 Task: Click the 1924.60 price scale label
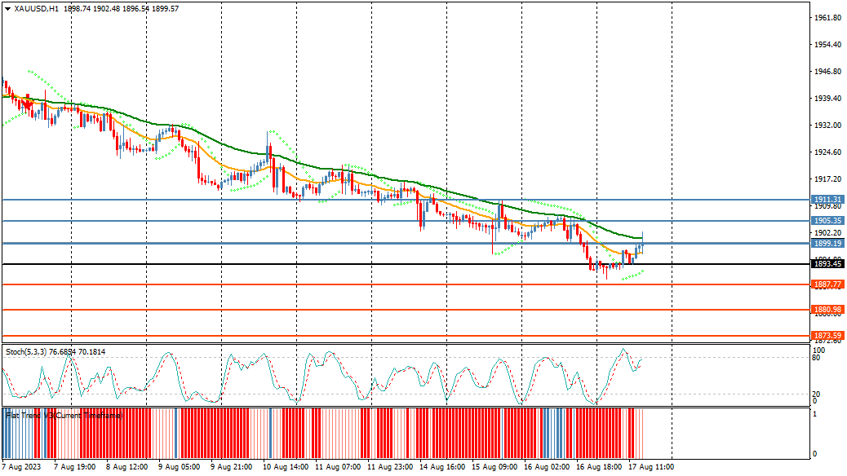pyautogui.click(x=828, y=152)
